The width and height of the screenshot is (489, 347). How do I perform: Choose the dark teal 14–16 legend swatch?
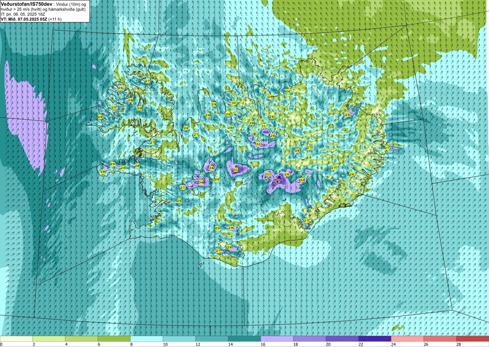click(x=244, y=339)
